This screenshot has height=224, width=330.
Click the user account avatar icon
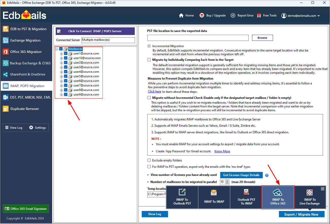pyautogui.click(x=284, y=16)
